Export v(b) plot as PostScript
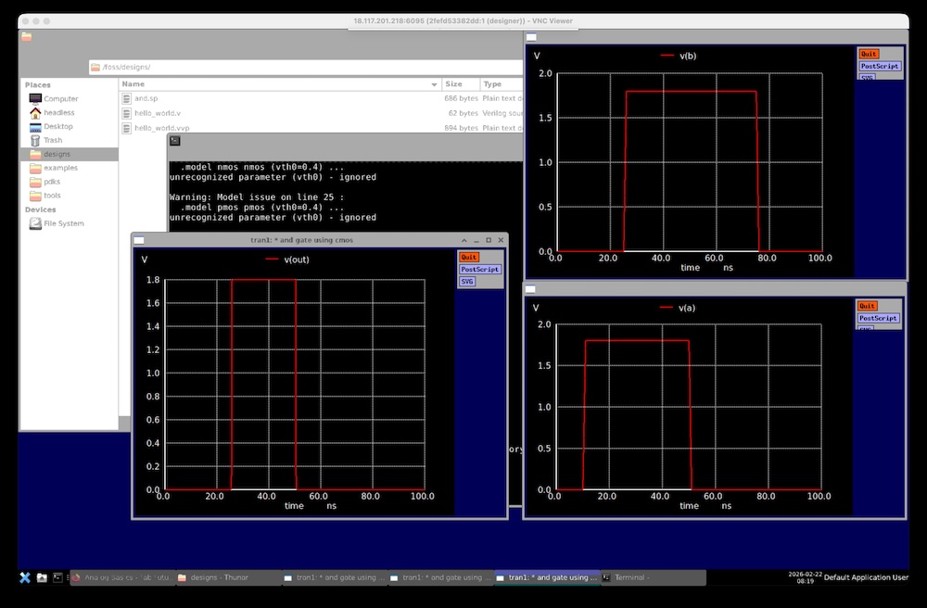Viewport: 927px width, 608px height. click(x=879, y=66)
